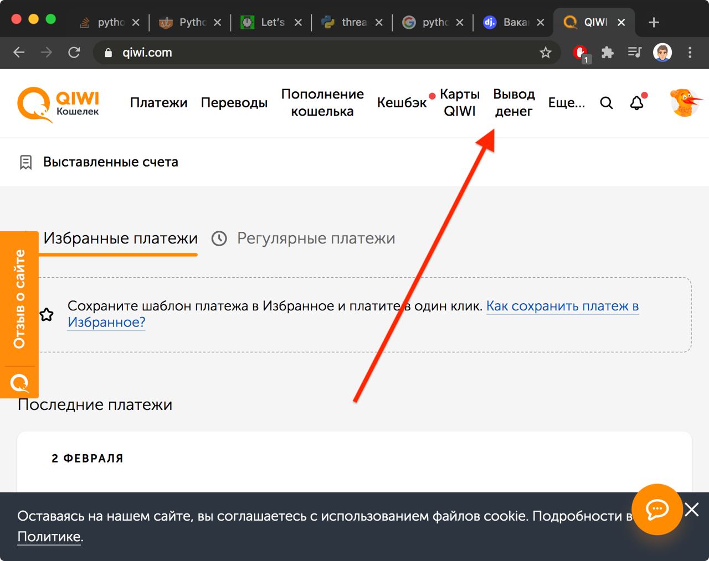Dismiss the cookie notice banner
Viewport: 709px width, 561px height.
pyautogui.click(x=692, y=509)
